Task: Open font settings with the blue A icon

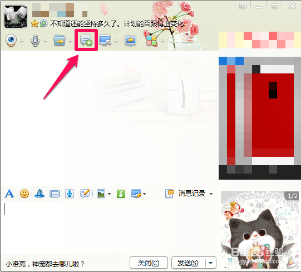Action: [9, 194]
